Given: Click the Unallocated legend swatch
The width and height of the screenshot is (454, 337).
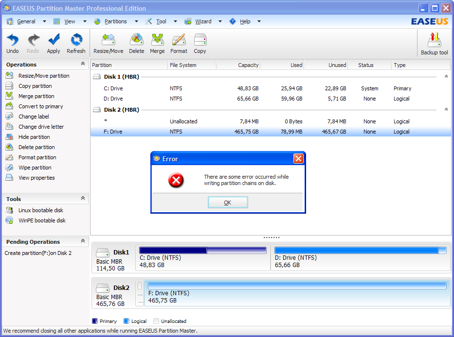Looking at the screenshot, I should coord(156,321).
